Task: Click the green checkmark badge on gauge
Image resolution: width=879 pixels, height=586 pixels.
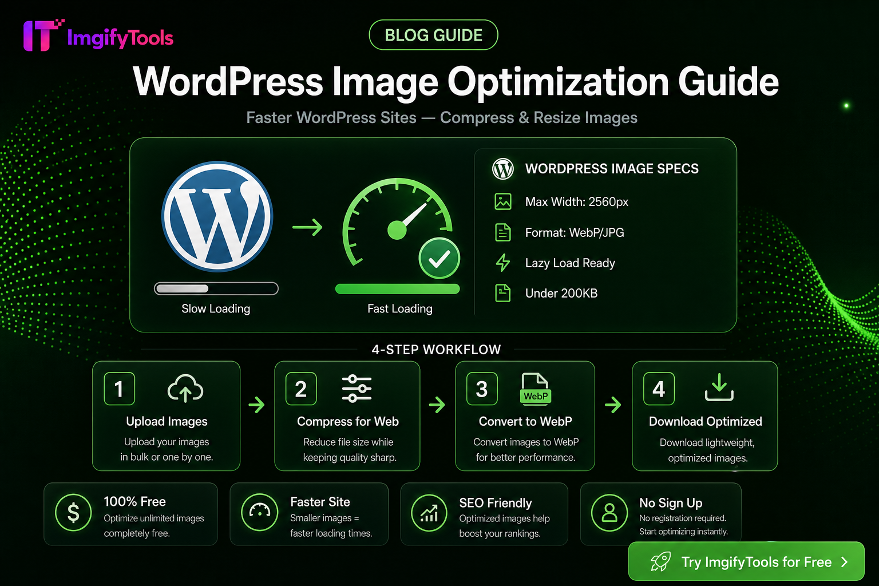Action: (439, 259)
